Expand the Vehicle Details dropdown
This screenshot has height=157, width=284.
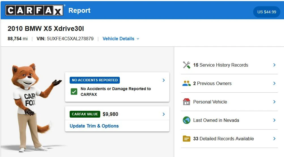tap(121, 39)
